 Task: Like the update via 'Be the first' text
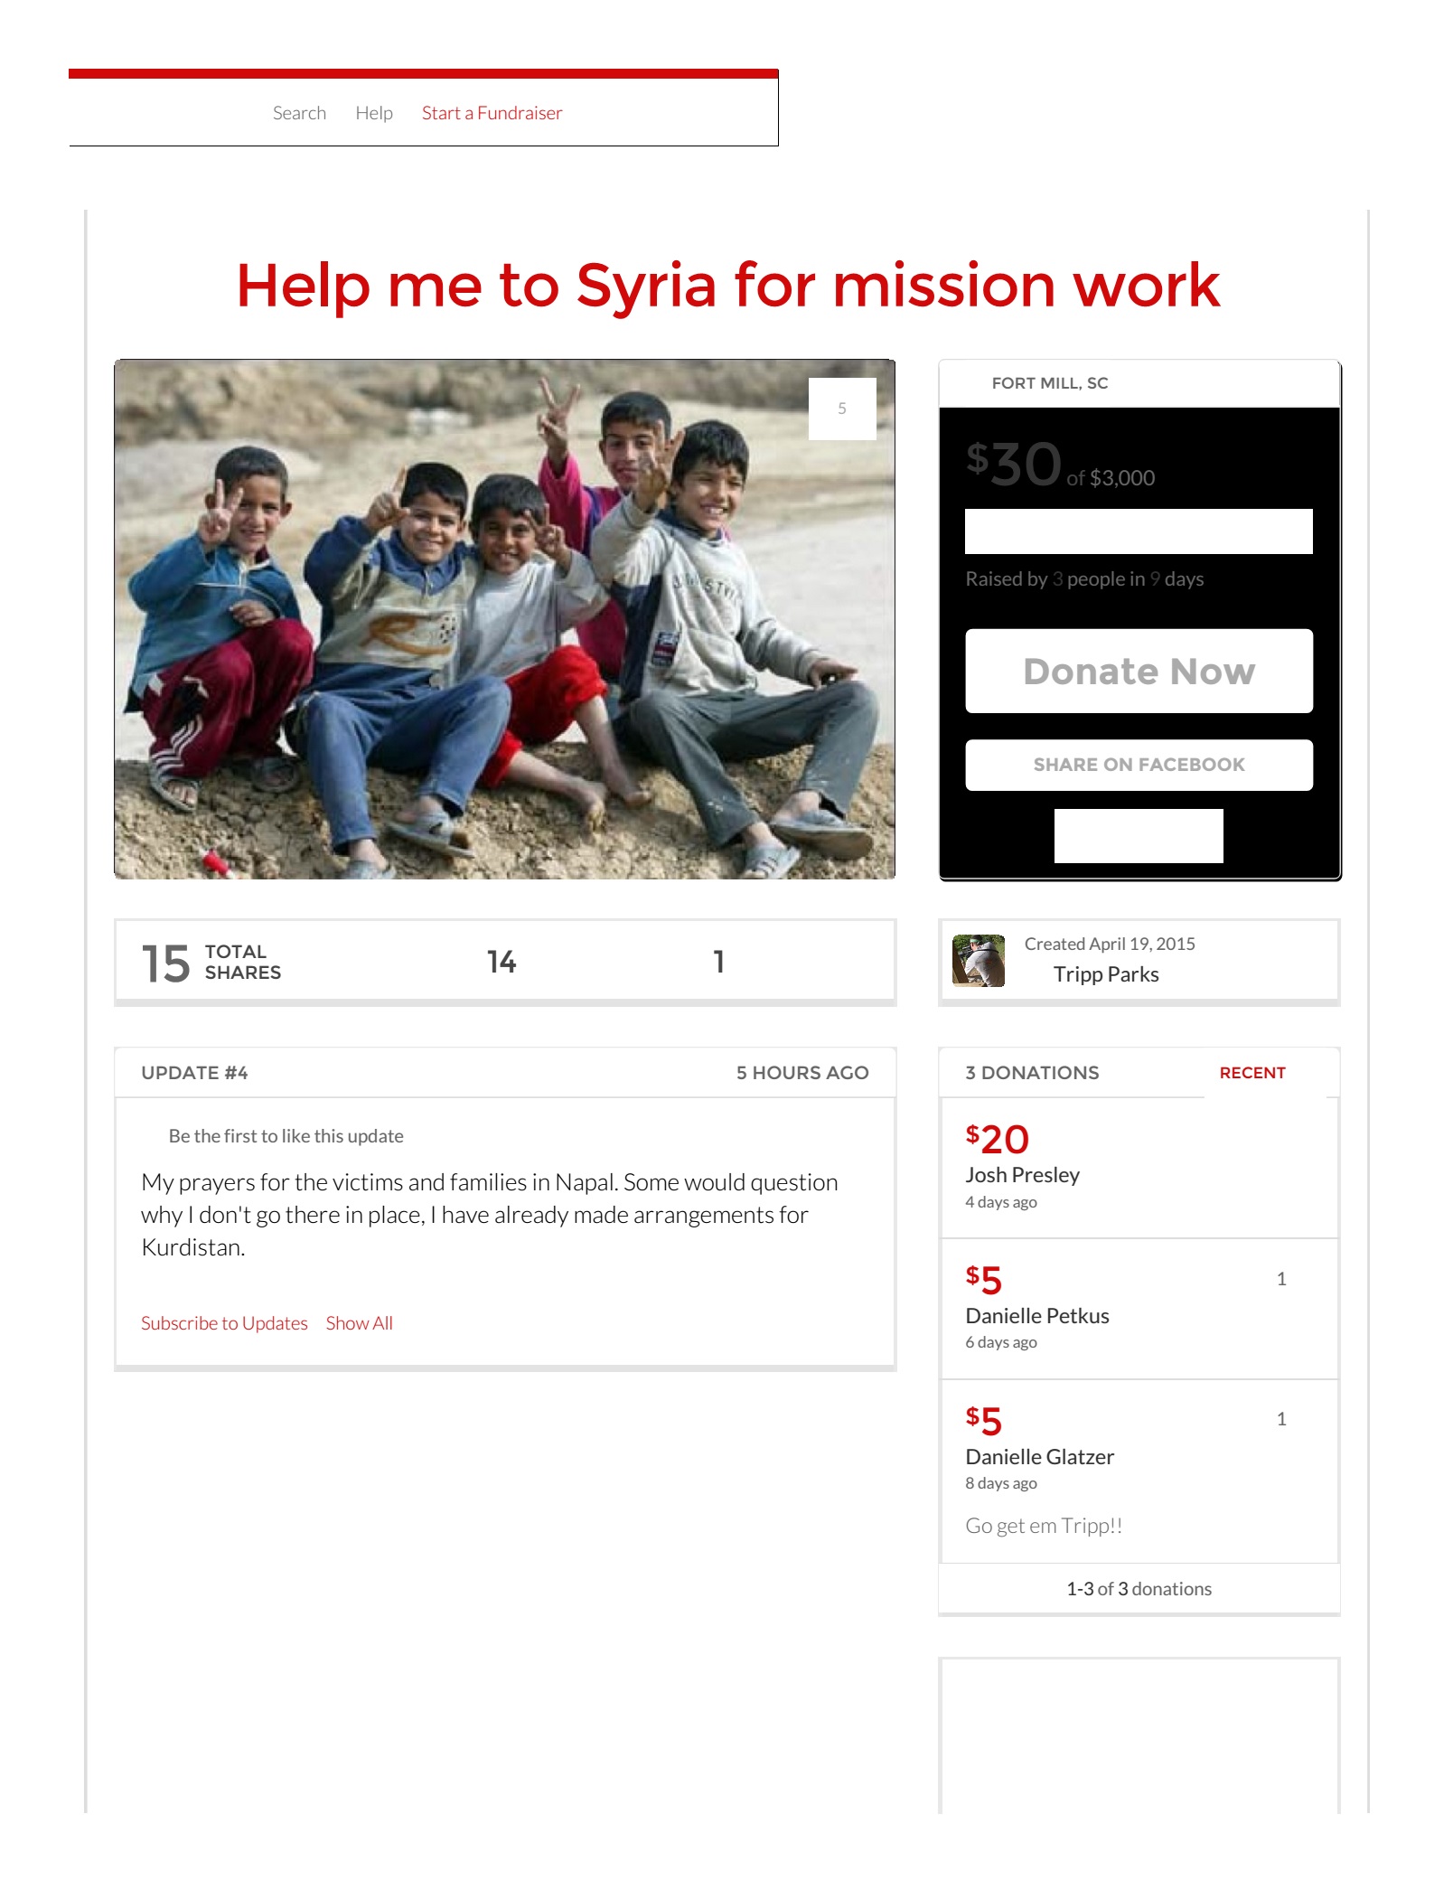point(286,1136)
